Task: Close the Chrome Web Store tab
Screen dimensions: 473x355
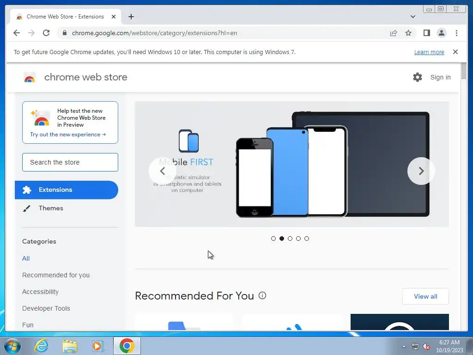Action: click(x=114, y=17)
